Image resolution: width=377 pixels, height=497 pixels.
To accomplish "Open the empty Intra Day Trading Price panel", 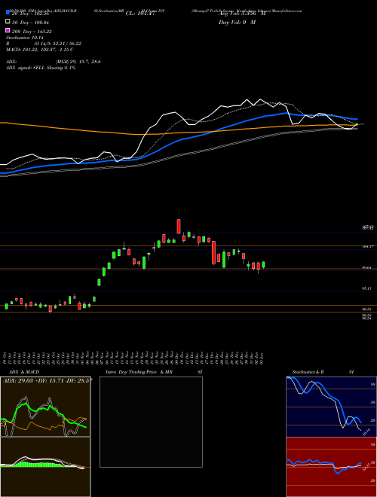I will coord(151,422).
